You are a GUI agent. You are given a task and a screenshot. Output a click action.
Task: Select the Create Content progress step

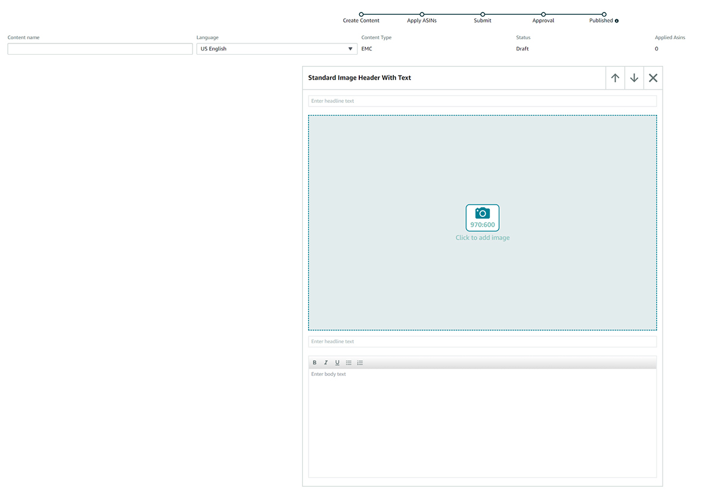(361, 14)
